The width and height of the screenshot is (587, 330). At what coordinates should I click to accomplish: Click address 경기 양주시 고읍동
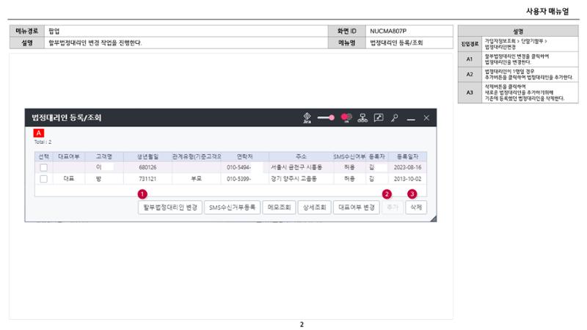(x=294, y=179)
